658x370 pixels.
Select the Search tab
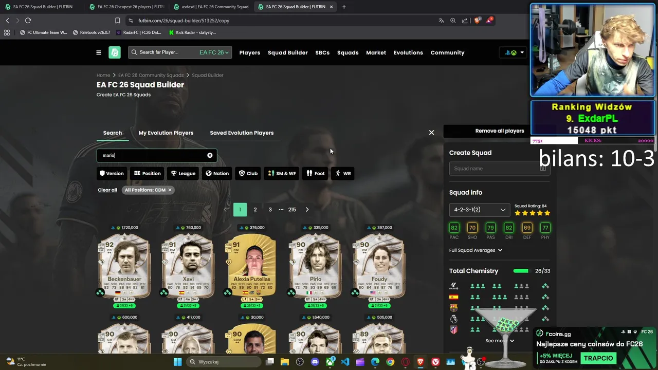tap(112, 133)
